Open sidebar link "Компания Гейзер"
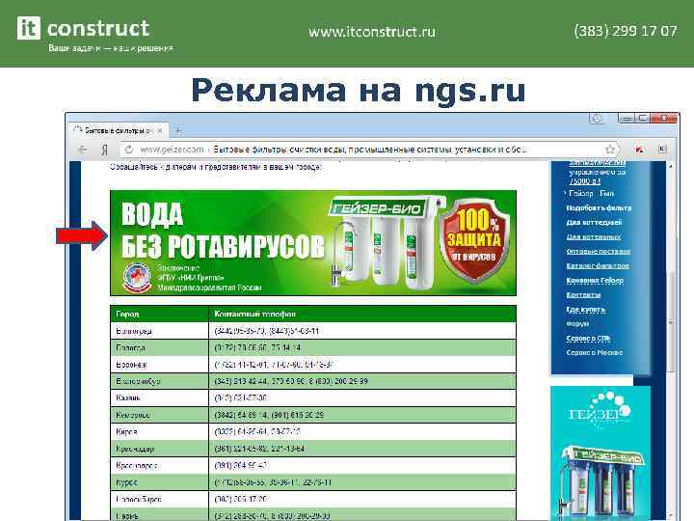The height and width of the screenshot is (521, 694). [x=595, y=281]
